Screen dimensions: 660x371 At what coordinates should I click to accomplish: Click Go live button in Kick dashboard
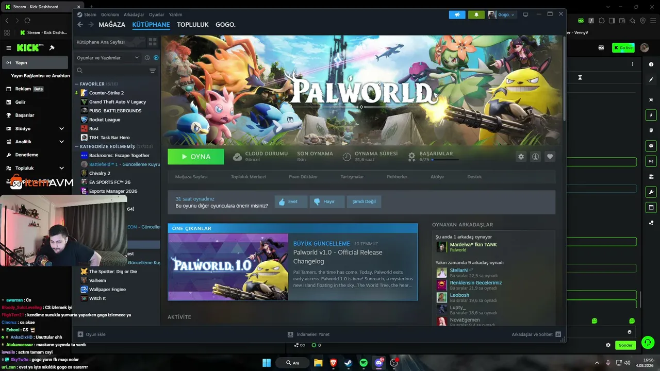(623, 48)
